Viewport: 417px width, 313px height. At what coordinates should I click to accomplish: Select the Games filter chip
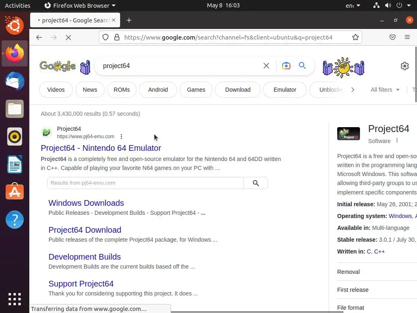pyautogui.click(x=196, y=90)
